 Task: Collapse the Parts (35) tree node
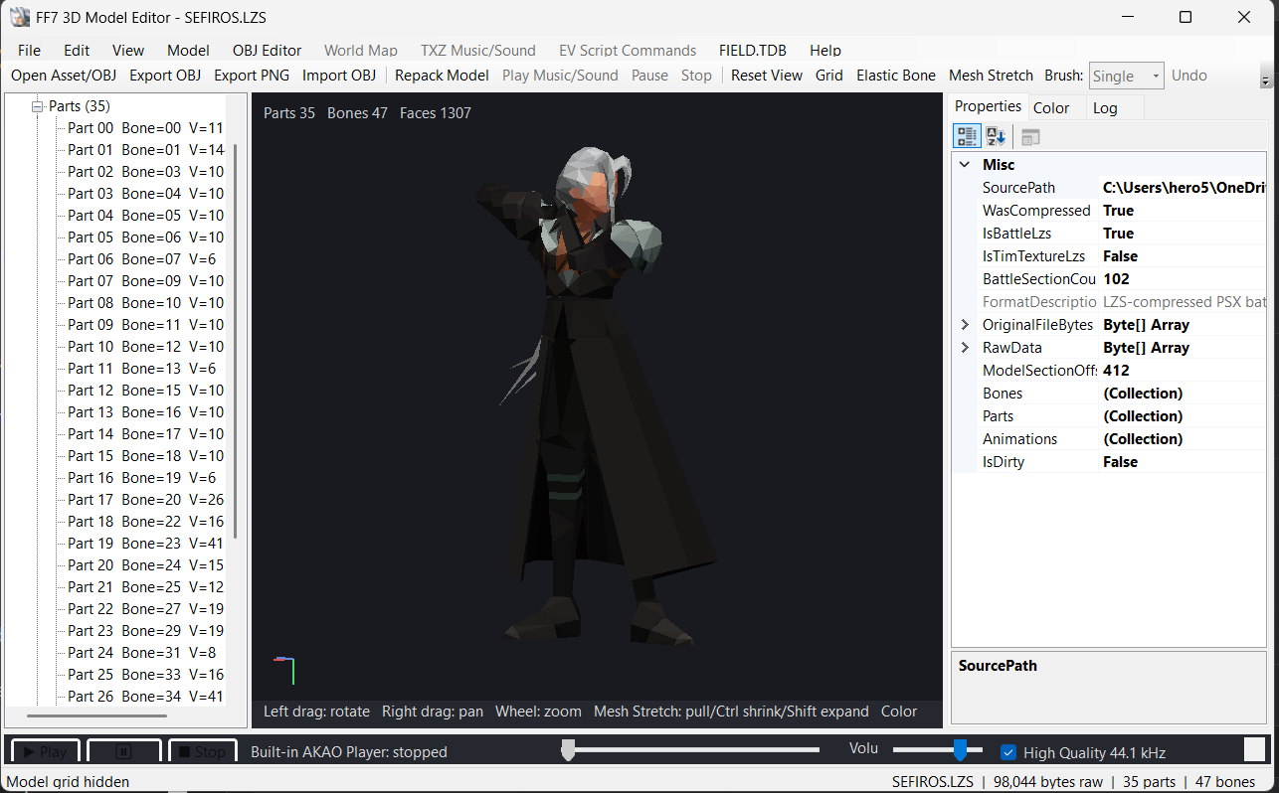(x=38, y=106)
